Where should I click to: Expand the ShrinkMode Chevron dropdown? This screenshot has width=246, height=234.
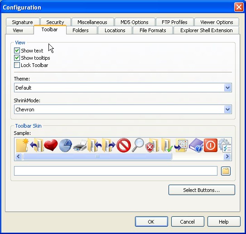pyautogui.click(x=227, y=110)
